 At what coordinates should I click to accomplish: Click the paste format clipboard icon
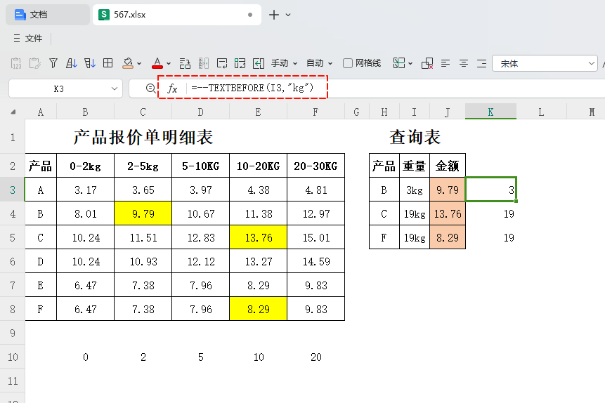coord(34,63)
